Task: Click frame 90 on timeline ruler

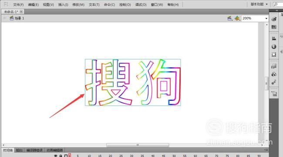Action: coord(259,156)
